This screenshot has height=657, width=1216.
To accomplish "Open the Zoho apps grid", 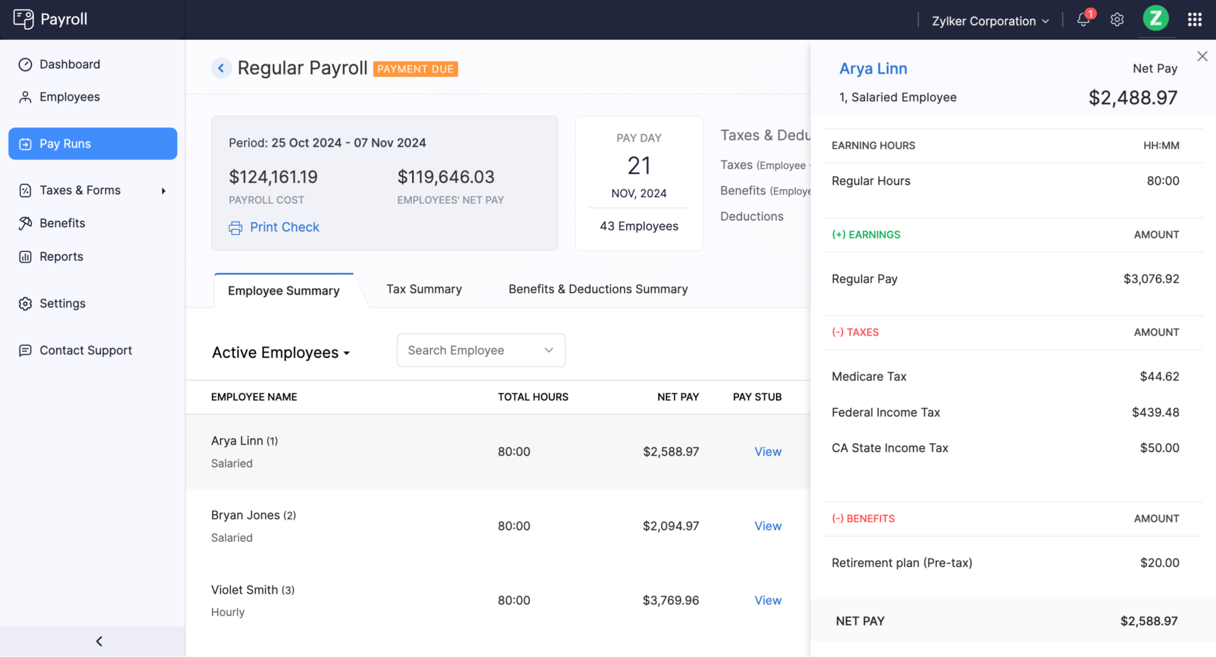I will 1194,20.
